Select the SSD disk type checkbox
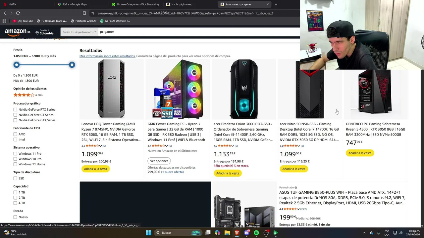Image resolution: width=424 pixels, height=238 pixels. (15, 178)
